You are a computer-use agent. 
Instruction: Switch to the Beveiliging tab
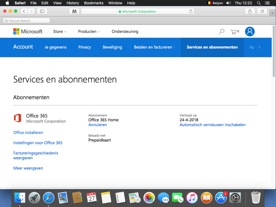(x=112, y=47)
